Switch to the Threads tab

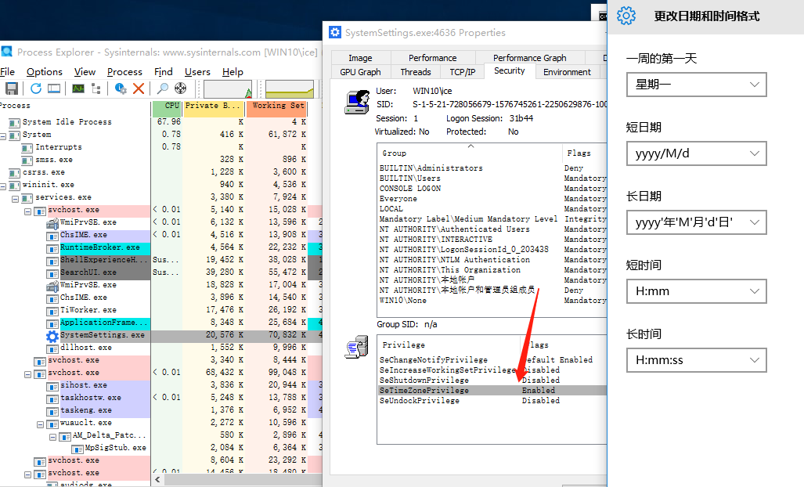point(415,72)
